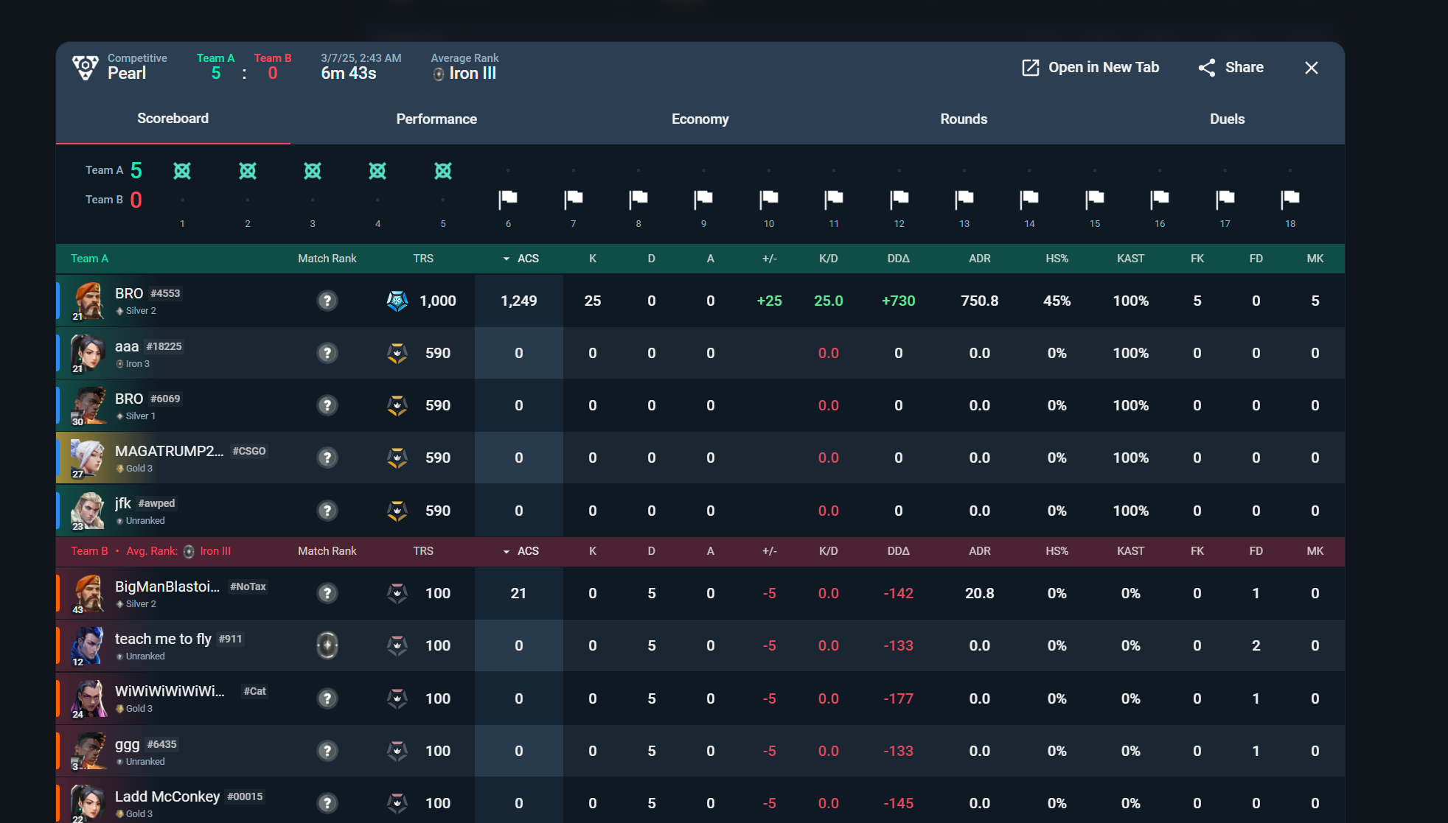The image size is (1448, 823).
Task: Go to the Duels tab
Action: [x=1227, y=119]
